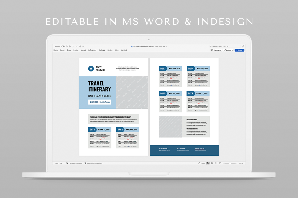Click the Save icon in quick toolbar
The image size is (298, 198).
pos(70,46)
